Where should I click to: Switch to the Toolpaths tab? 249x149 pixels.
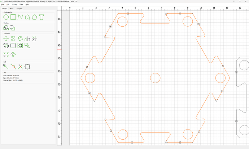19,9
